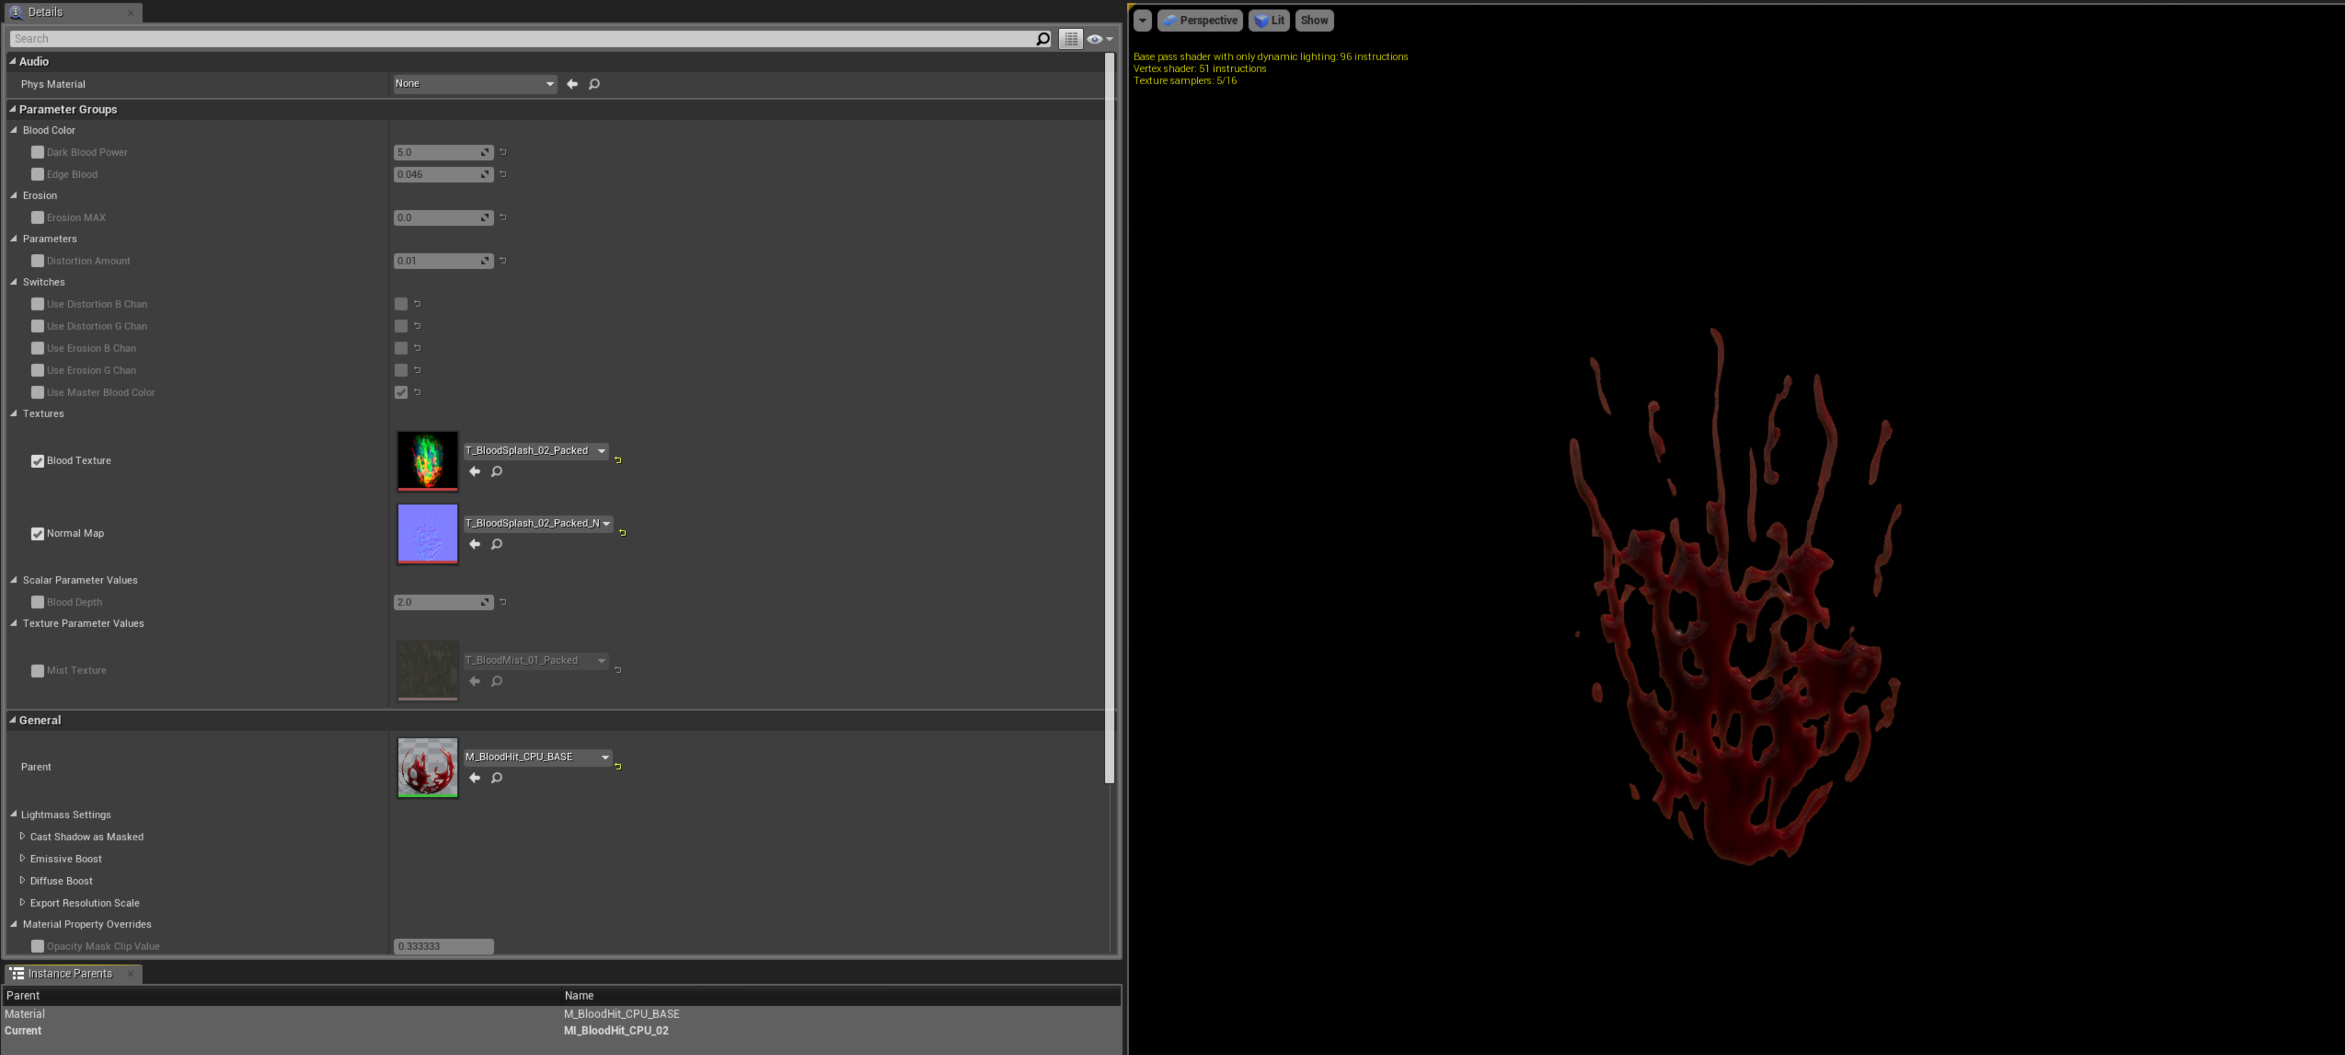This screenshot has height=1055, width=2345.
Task: Switch to the Instance Parents tab
Action: click(x=69, y=974)
